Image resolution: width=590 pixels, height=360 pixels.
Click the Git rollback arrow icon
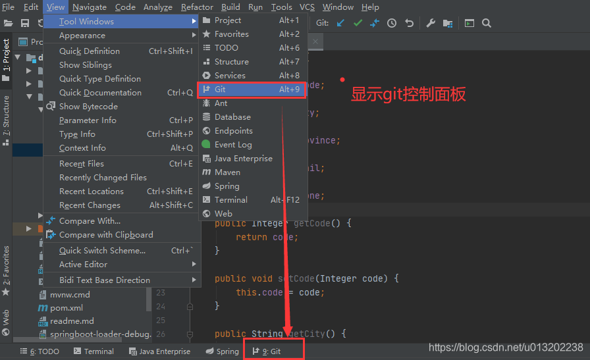[409, 23]
